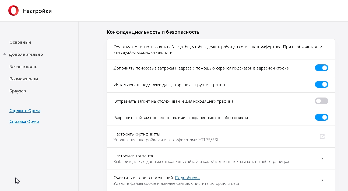Screen dimensions: 348x191
Task: Open the Справка Opera help link
Action: [x=24, y=121]
